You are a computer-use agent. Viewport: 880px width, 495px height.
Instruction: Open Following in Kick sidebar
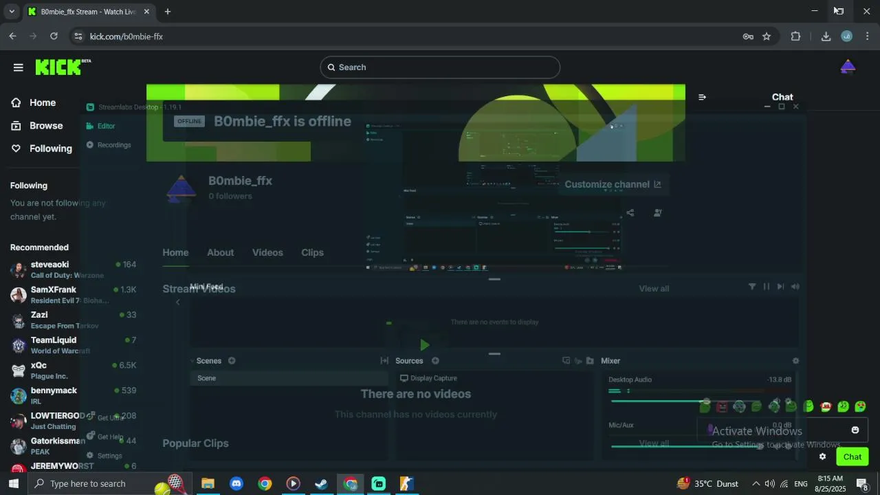pos(41,148)
